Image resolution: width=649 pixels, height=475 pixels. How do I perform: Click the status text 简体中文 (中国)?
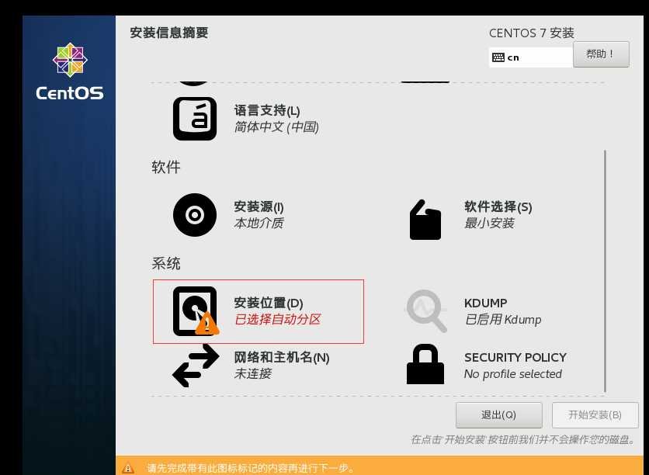[276, 127]
